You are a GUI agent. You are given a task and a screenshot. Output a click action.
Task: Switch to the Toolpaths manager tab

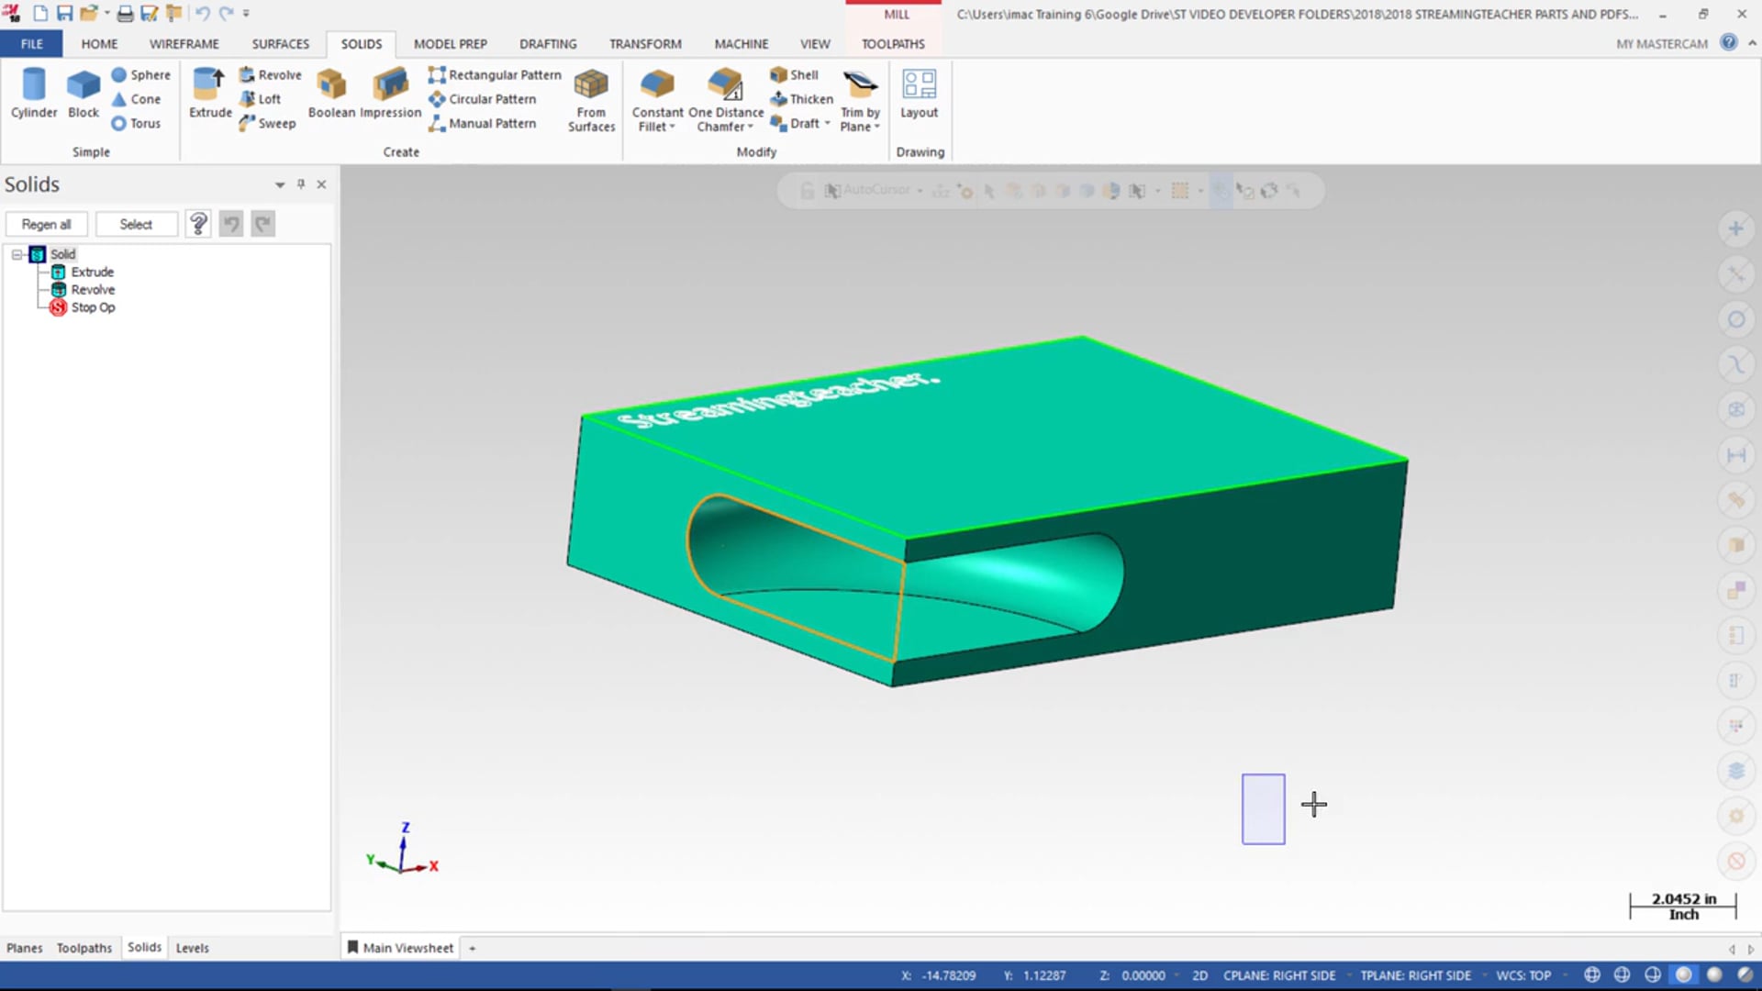pyautogui.click(x=84, y=948)
